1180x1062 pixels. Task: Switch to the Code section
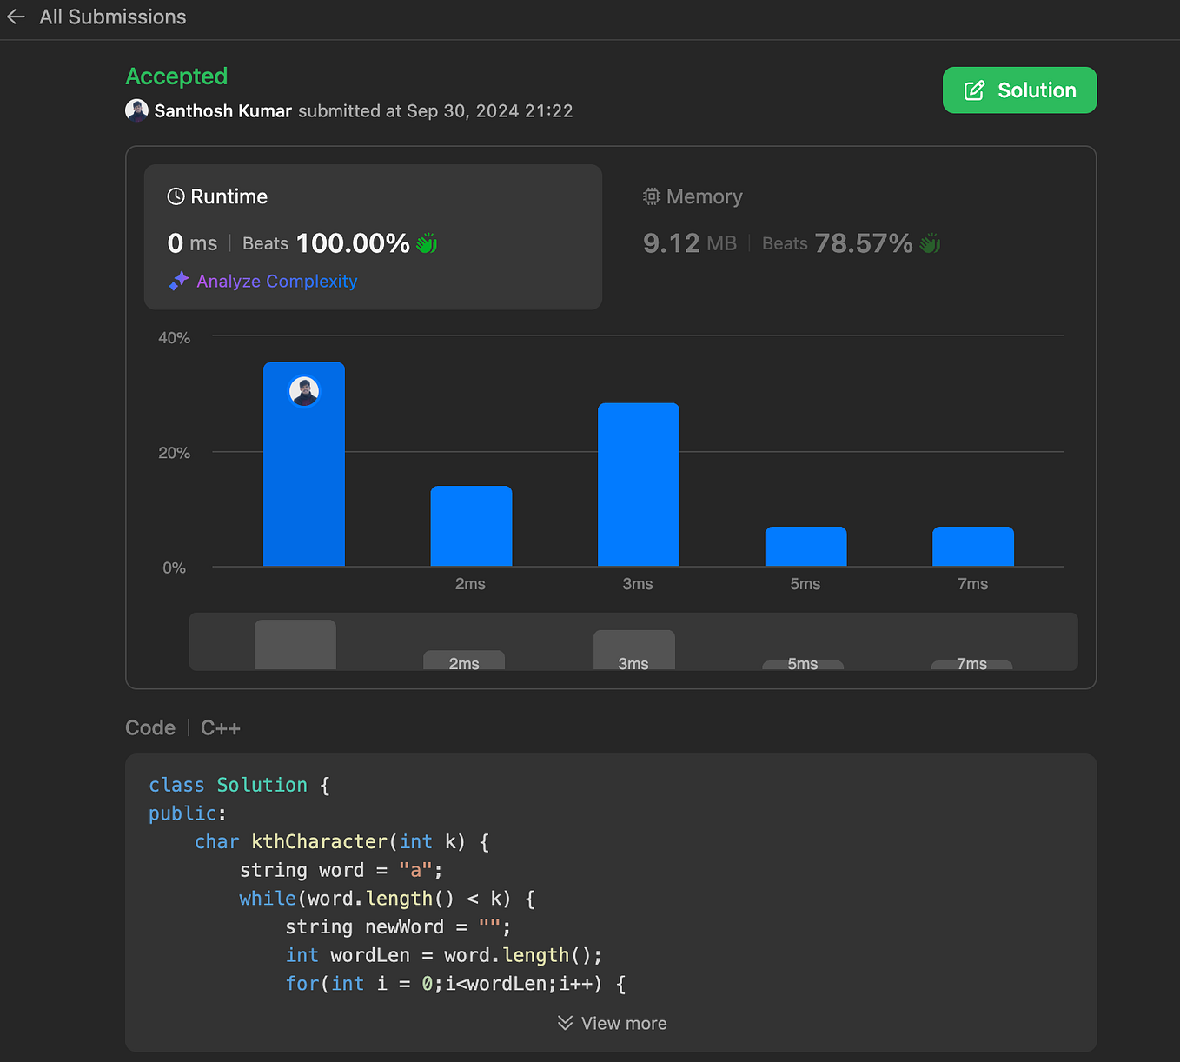[x=150, y=727]
